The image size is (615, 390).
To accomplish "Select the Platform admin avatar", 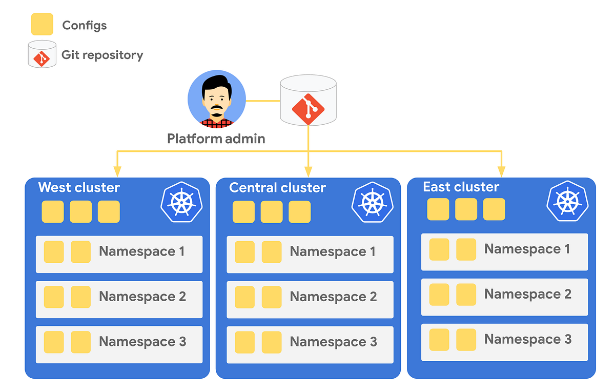I will point(216,99).
